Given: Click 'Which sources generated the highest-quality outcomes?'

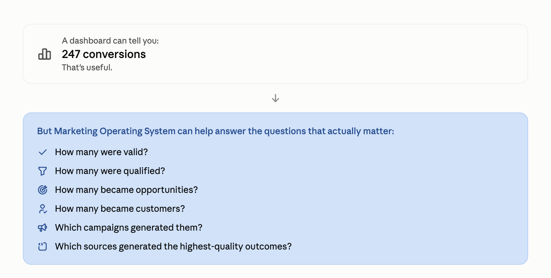Looking at the screenshot, I should click(173, 246).
